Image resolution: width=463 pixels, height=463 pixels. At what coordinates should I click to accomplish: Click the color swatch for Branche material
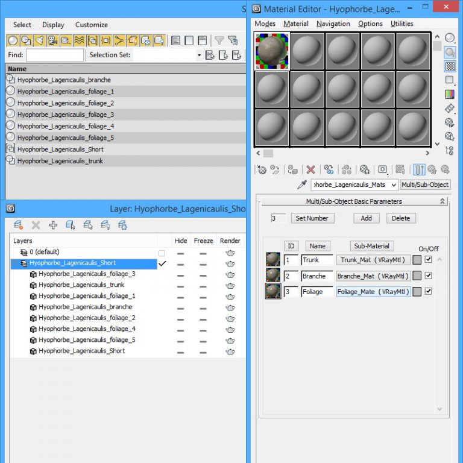(x=417, y=276)
